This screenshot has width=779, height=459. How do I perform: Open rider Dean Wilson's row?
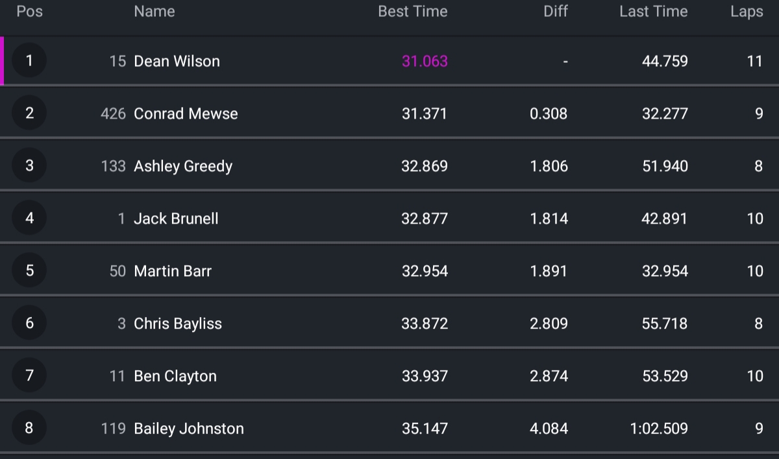coord(389,61)
